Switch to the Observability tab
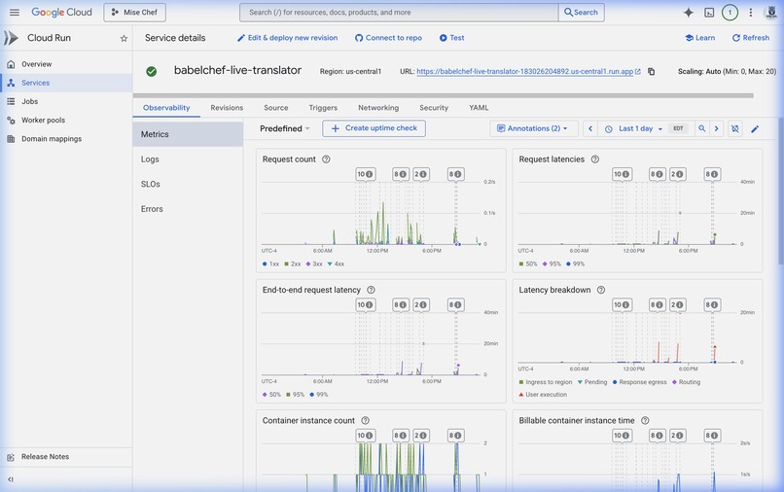Image resolution: width=784 pixels, height=492 pixels. (x=166, y=108)
